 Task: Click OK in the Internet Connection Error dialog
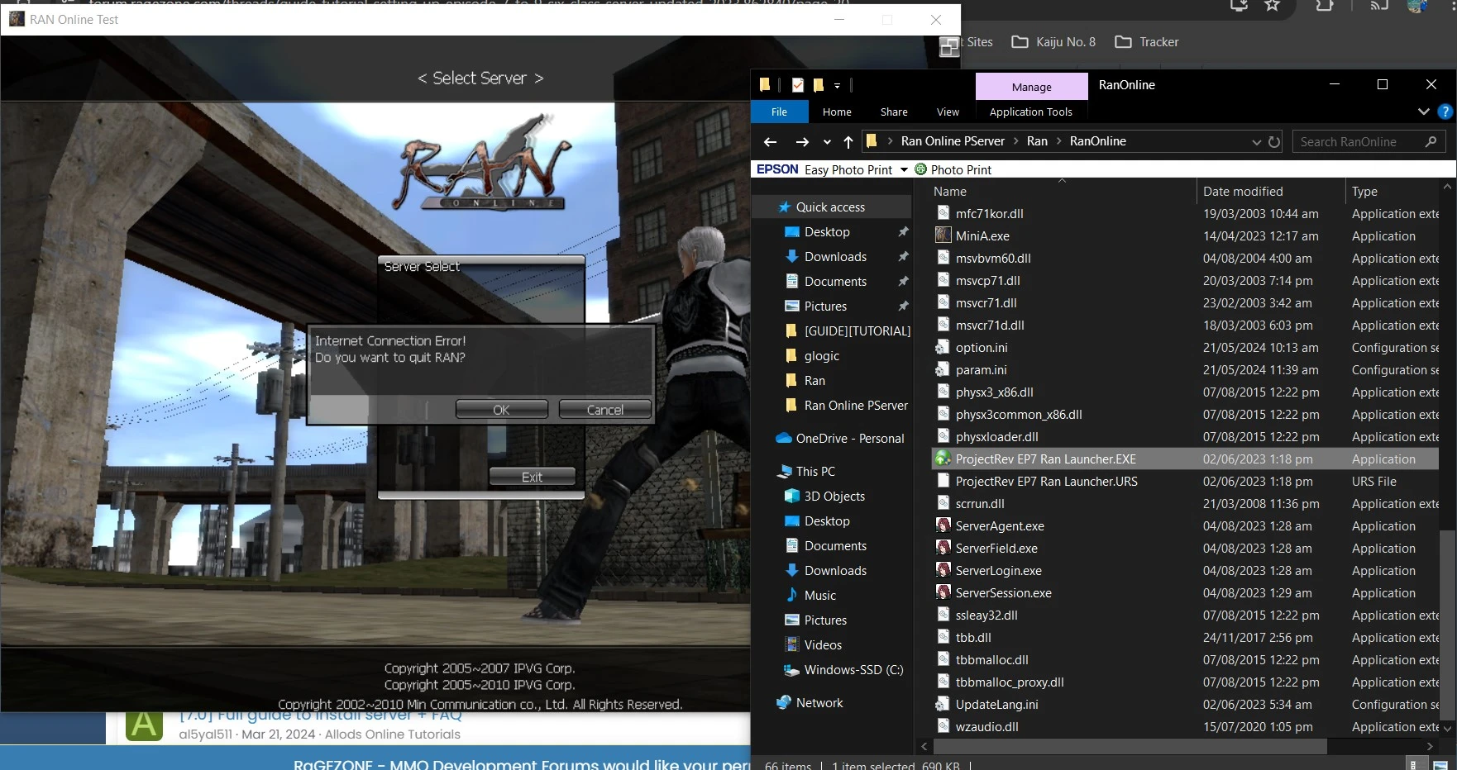pyautogui.click(x=501, y=410)
